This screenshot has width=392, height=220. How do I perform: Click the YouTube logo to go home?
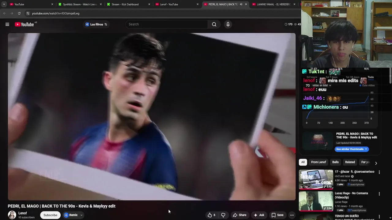(x=24, y=24)
